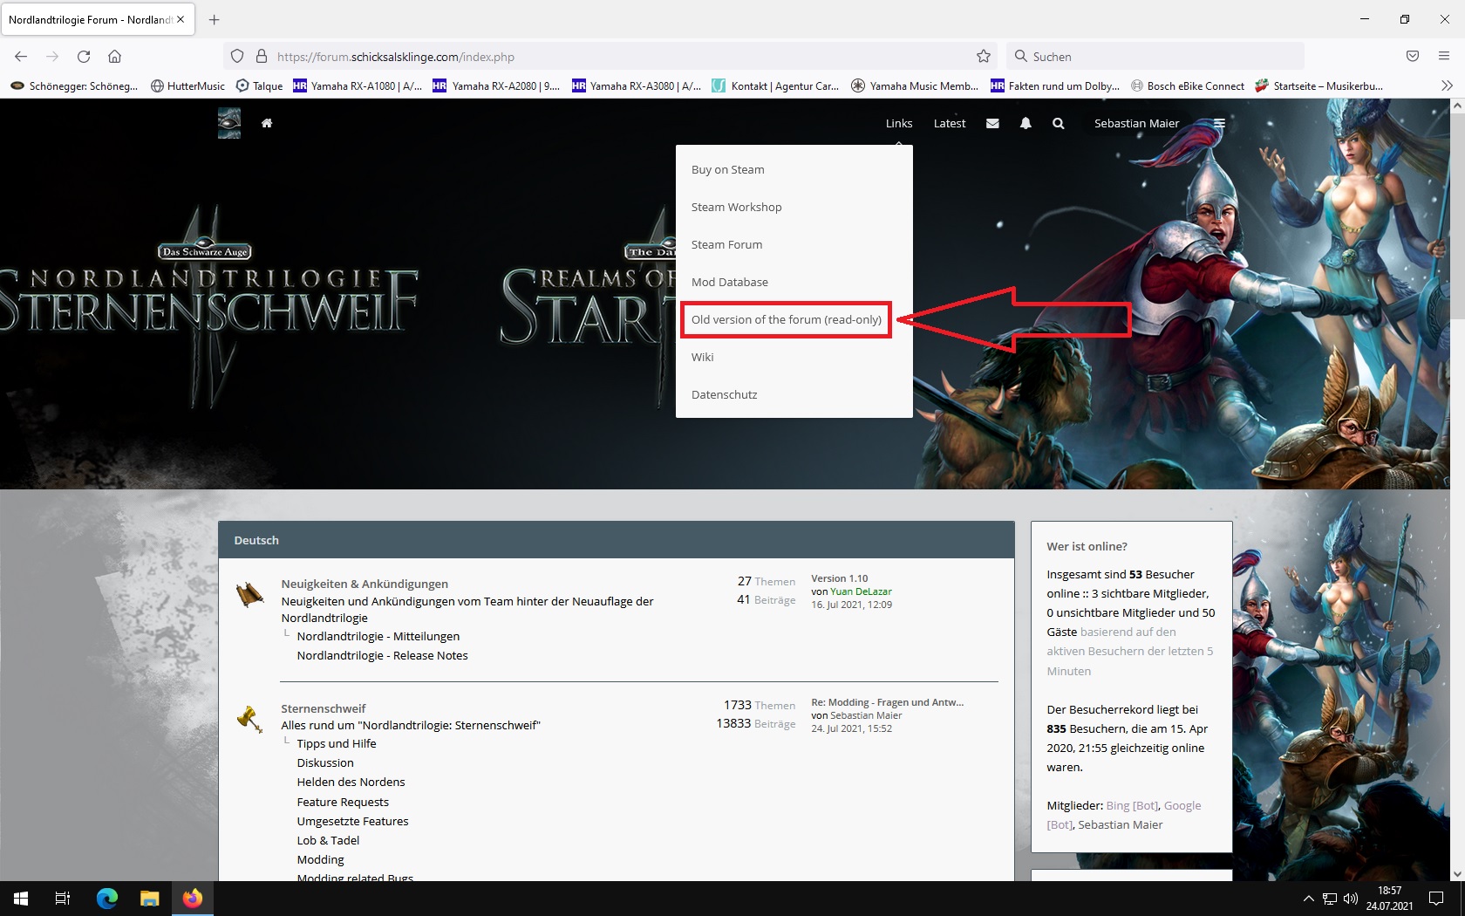Open Firefox application menu
Image resolution: width=1465 pixels, height=916 pixels.
(1444, 57)
